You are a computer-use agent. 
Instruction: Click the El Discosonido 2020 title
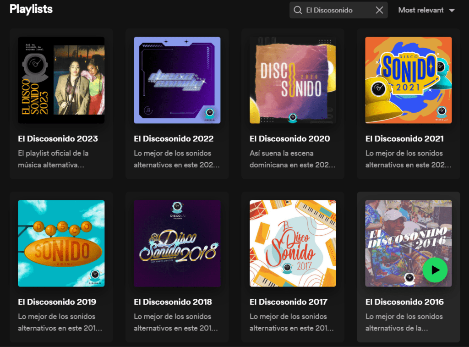[289, 138]
